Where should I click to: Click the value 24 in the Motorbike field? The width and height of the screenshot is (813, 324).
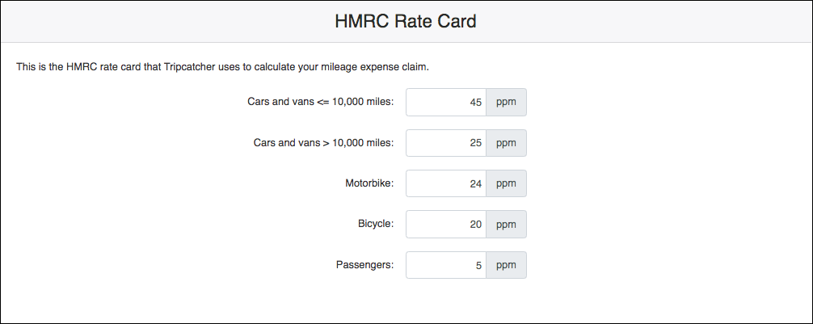(475, 184)
